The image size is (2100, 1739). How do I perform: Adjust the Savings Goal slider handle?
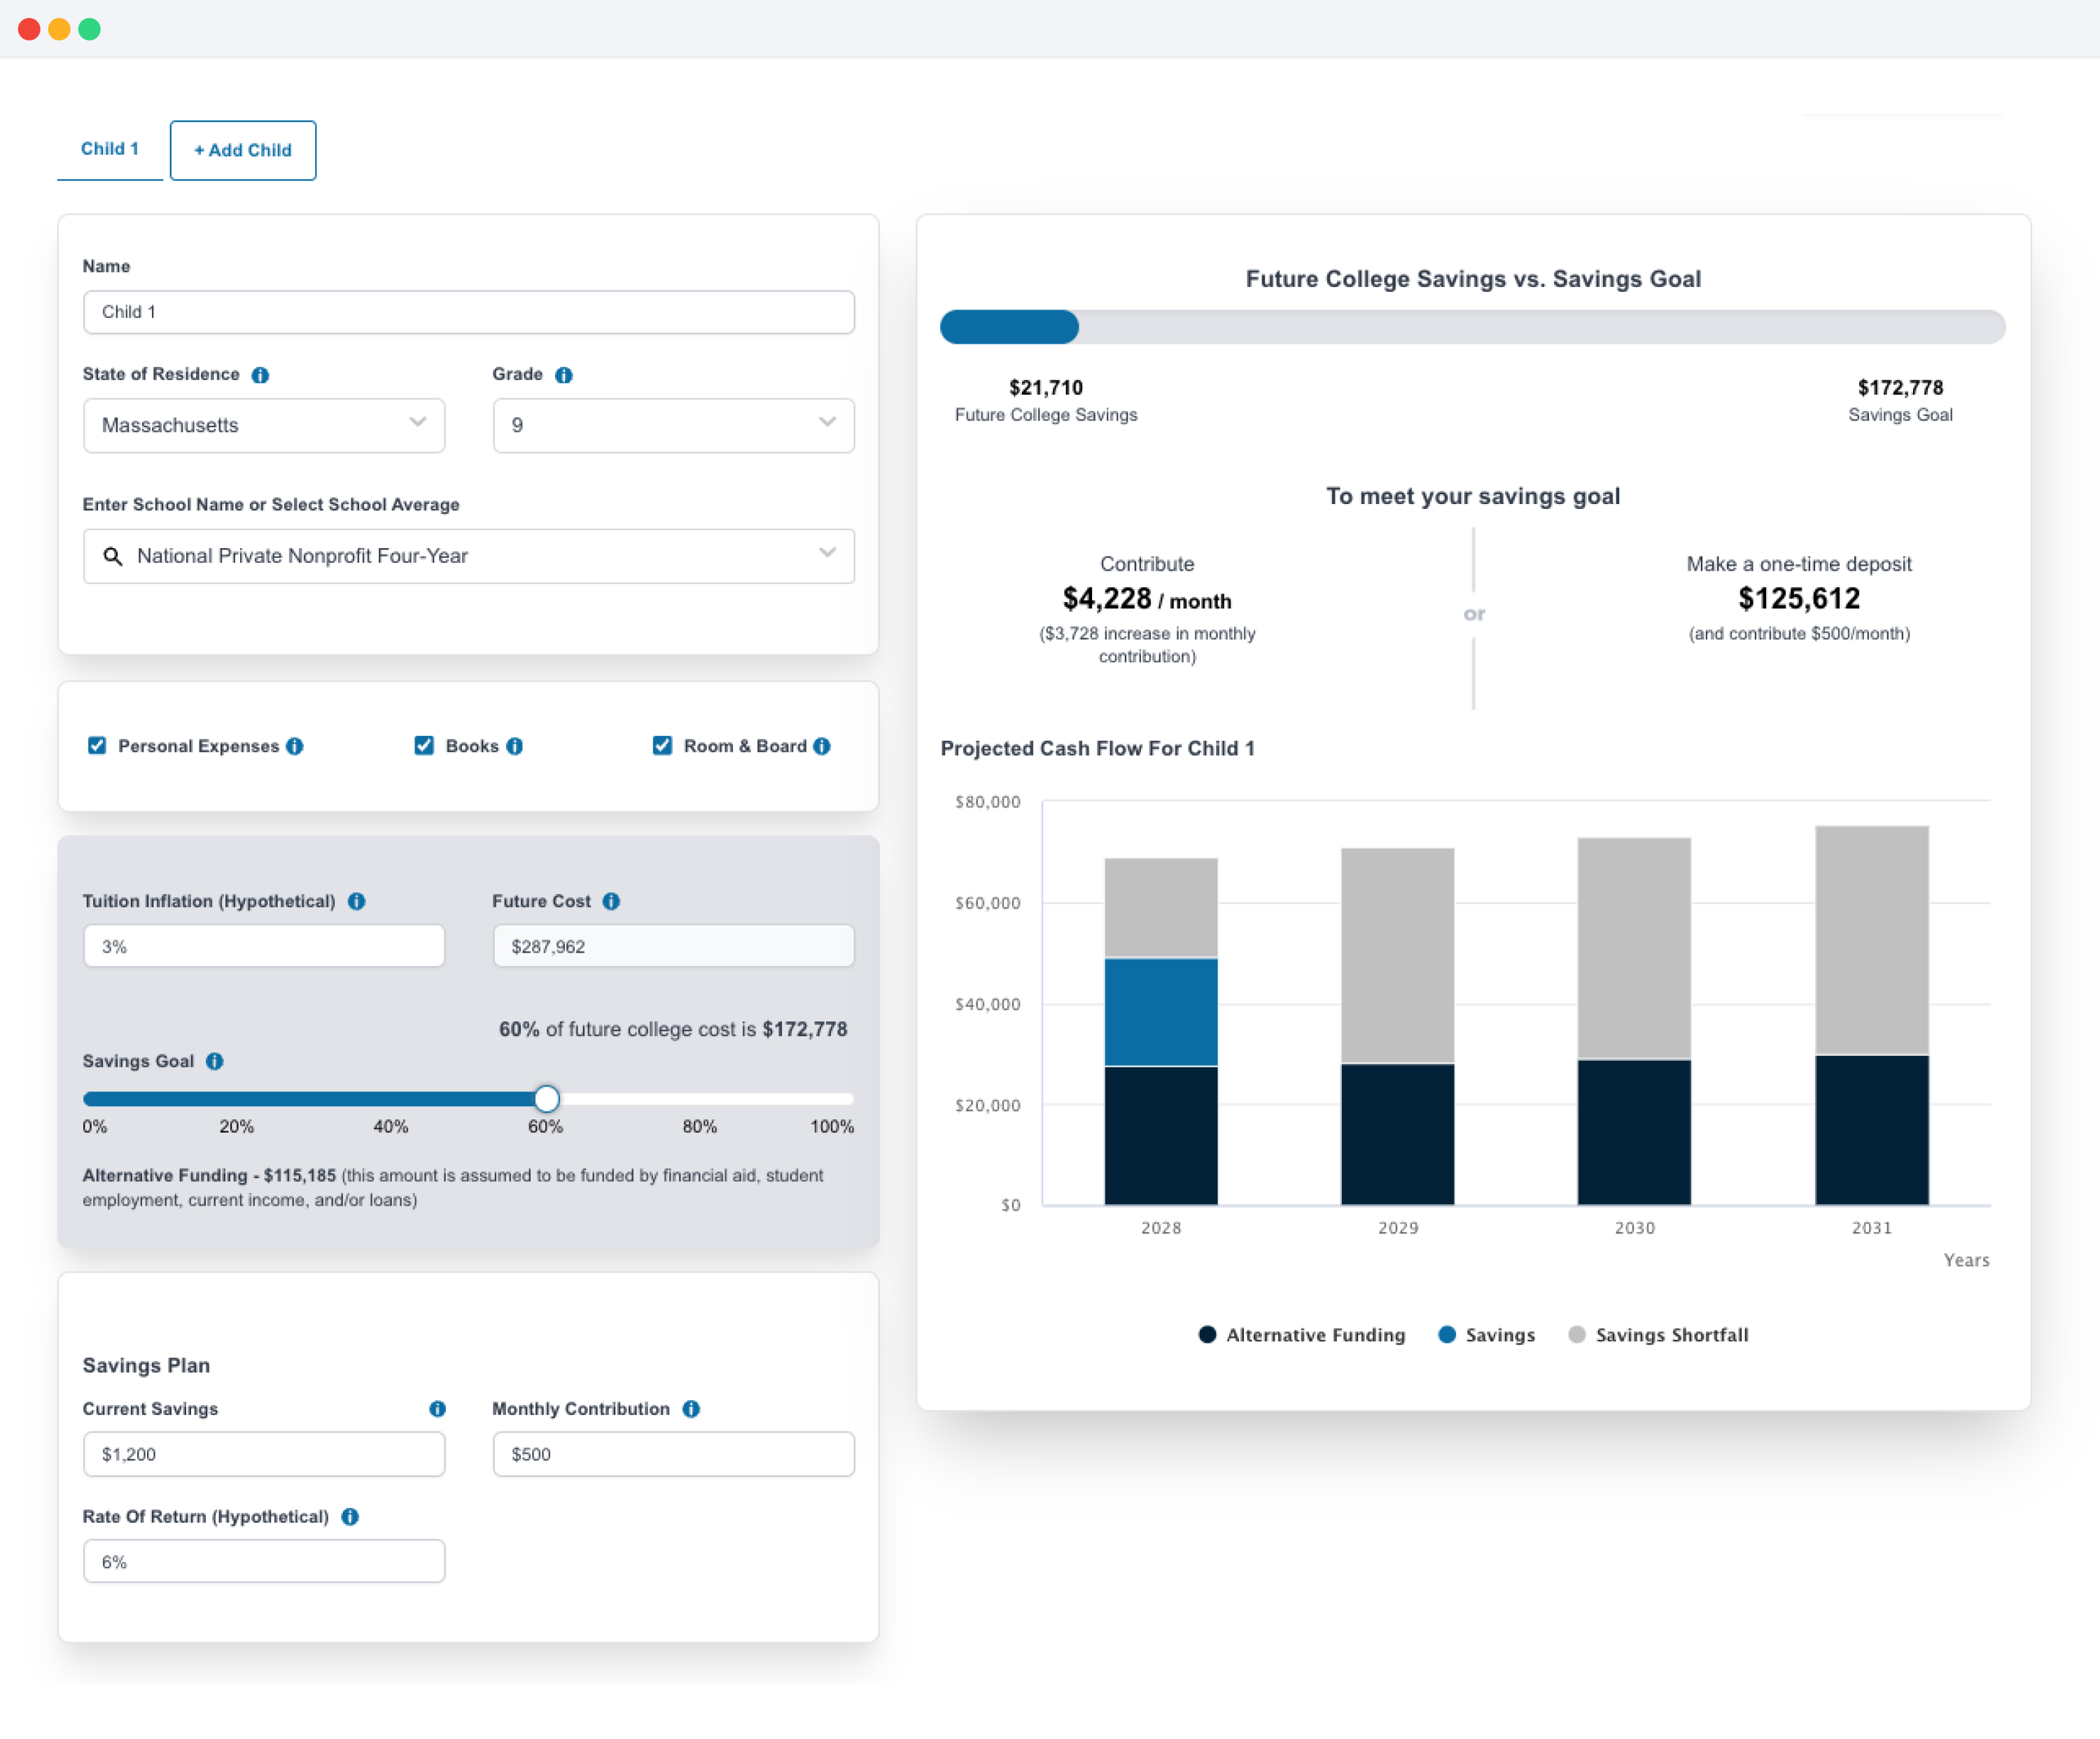pyautogui.click(x=546, y=1099)
